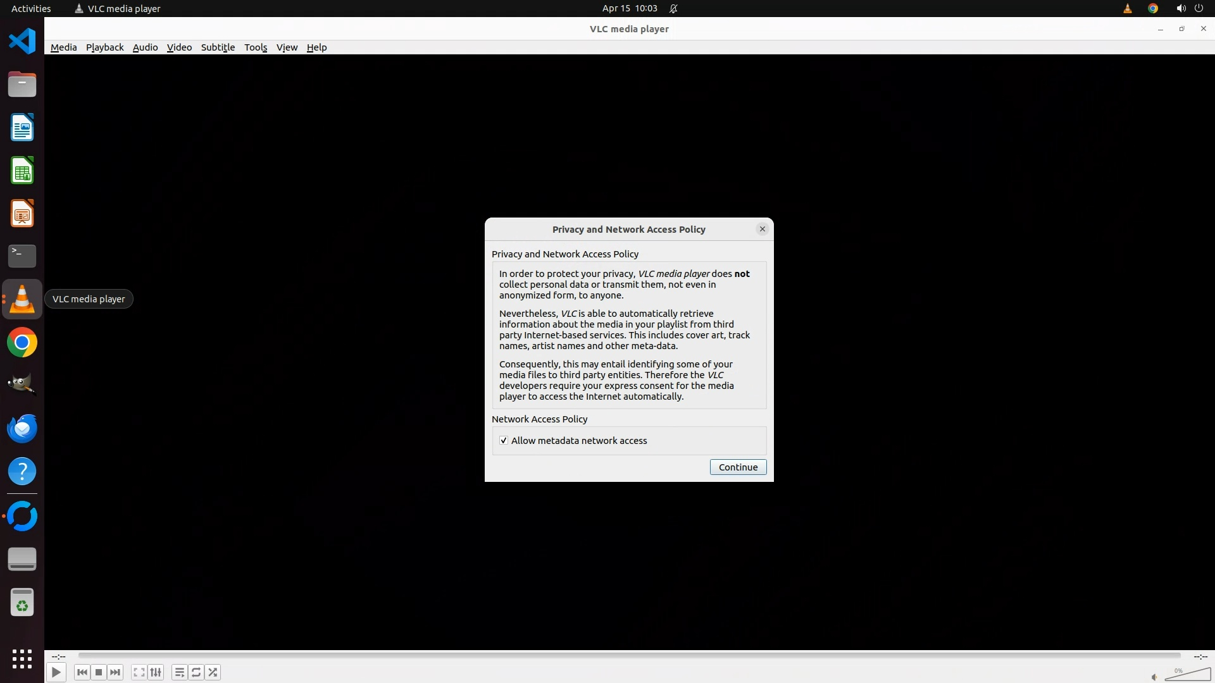
Task: Click the previous media button
Action: click(82, 672)
